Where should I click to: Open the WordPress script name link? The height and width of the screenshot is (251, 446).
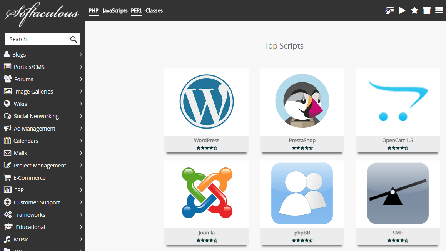coord(207,140)
